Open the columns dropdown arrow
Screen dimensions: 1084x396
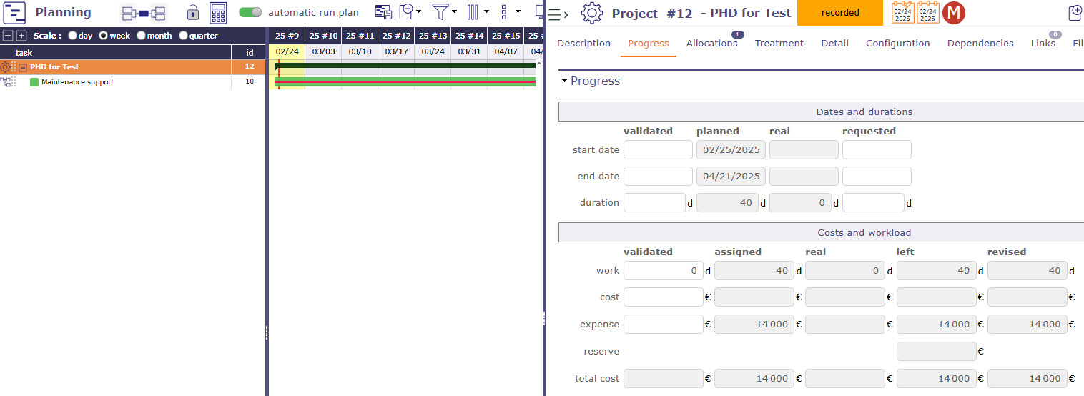point(487,12)
